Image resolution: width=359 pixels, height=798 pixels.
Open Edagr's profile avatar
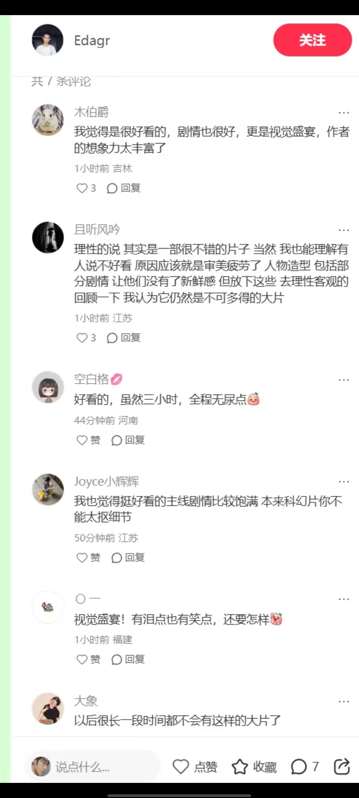pyautogui.click(x=48, y=40)
